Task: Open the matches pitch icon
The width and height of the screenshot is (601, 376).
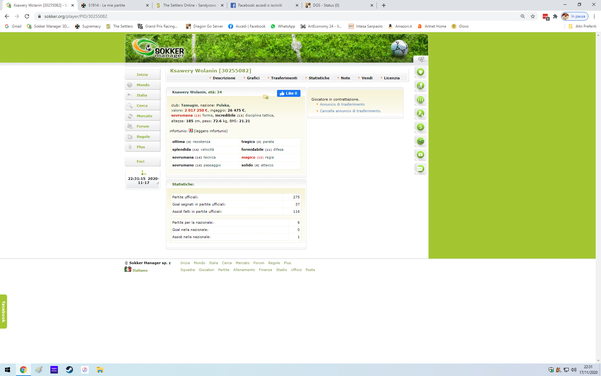Action: click(420, 100)
